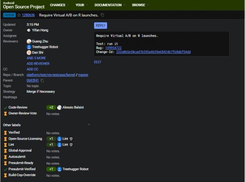
Task: Collapse the Other labels section
Action: click(89, 125)
